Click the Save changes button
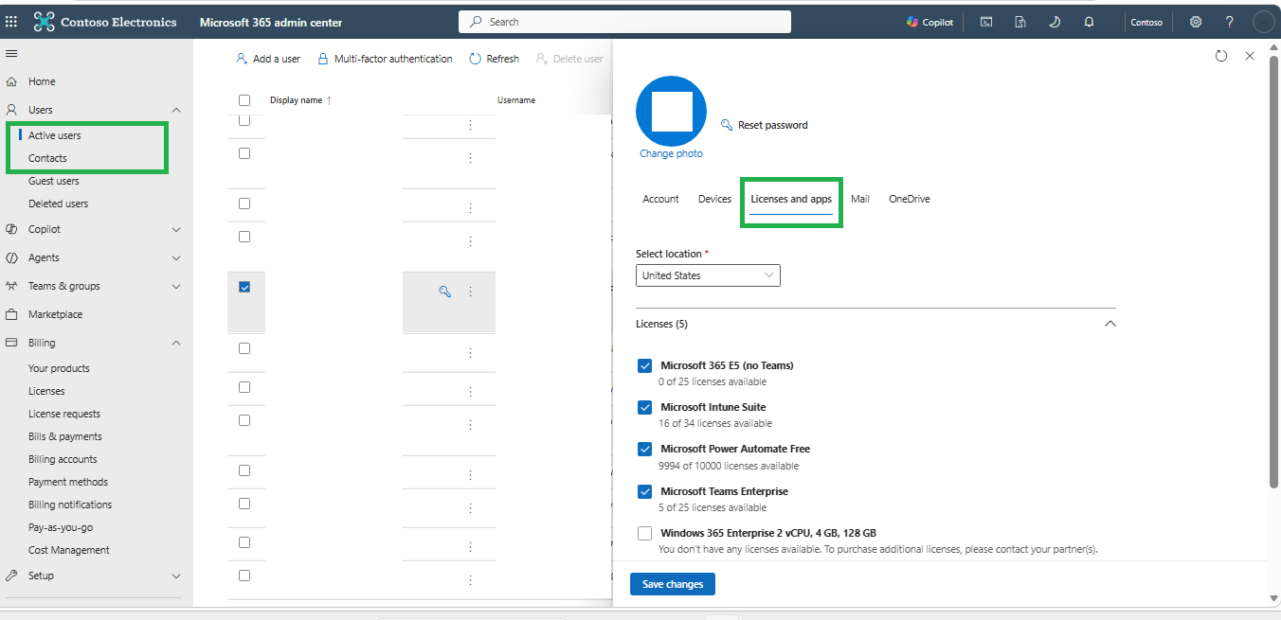 click(673, 584)
